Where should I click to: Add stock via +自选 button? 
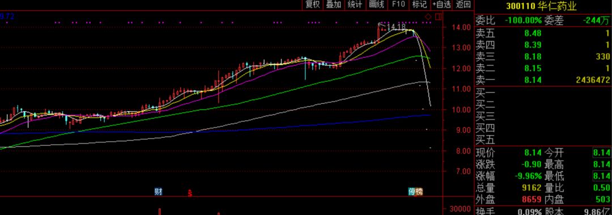(x=441, y=5)
